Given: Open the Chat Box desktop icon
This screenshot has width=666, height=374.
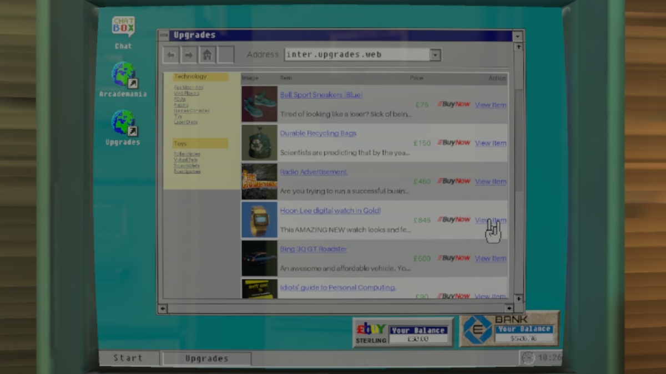Looking at the screenshot, I should [x=123, y=28].
